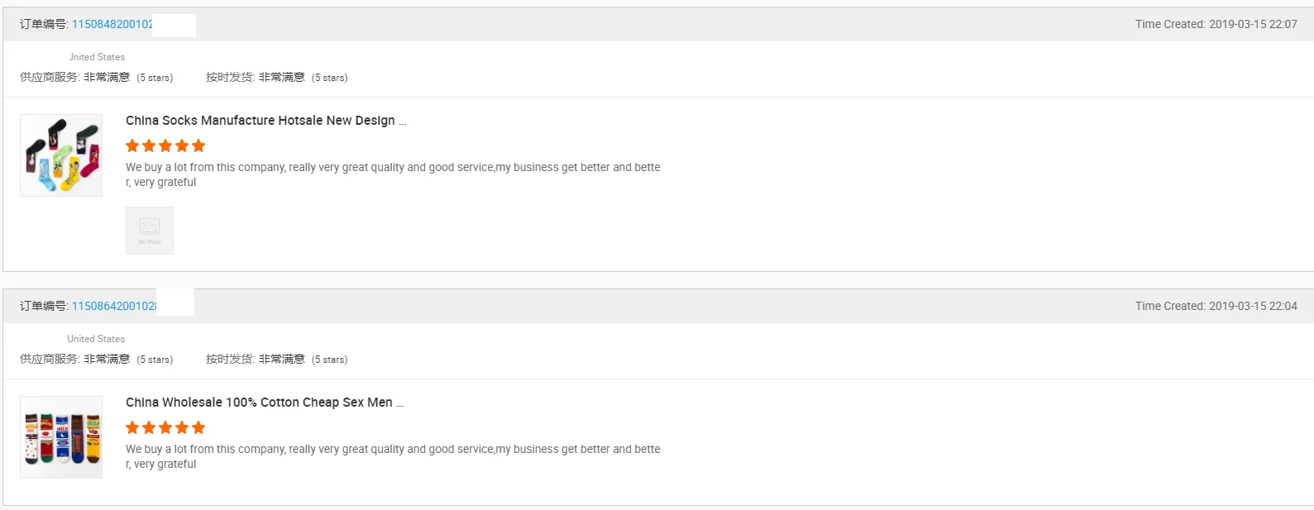View the colorful cartoon socks product thumbnail
Viewport: 1314px width, 510px height.
tap(61, 155)
